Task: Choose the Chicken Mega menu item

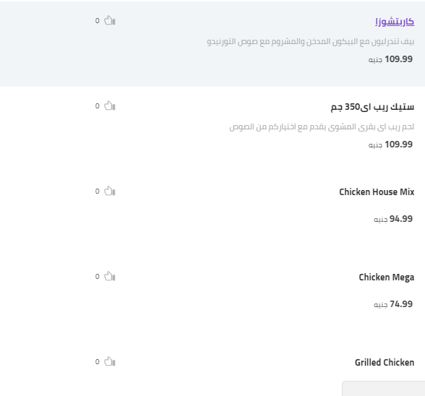Action: pyautogui.click(x=387, y=277)
